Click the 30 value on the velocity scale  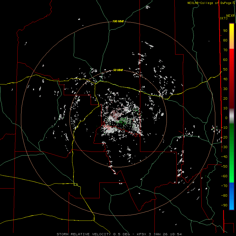pyautogui.click(x=225, y=89)
